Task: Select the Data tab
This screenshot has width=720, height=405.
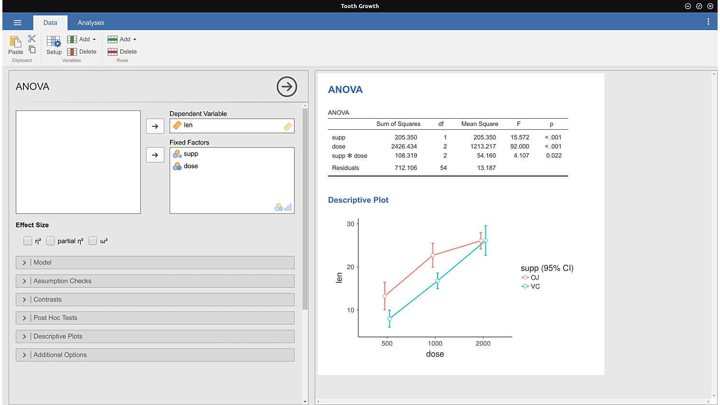Action: [50, 22]
